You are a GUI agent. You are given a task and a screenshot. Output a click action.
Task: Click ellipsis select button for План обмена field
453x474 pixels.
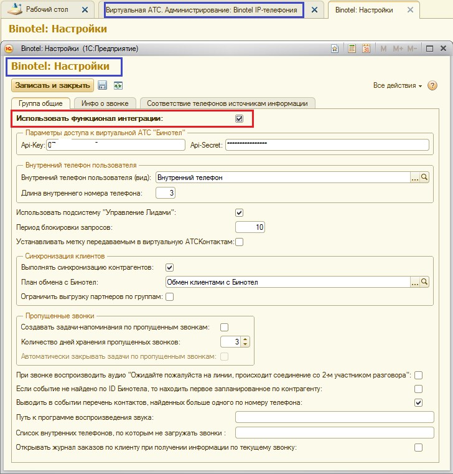414,282
